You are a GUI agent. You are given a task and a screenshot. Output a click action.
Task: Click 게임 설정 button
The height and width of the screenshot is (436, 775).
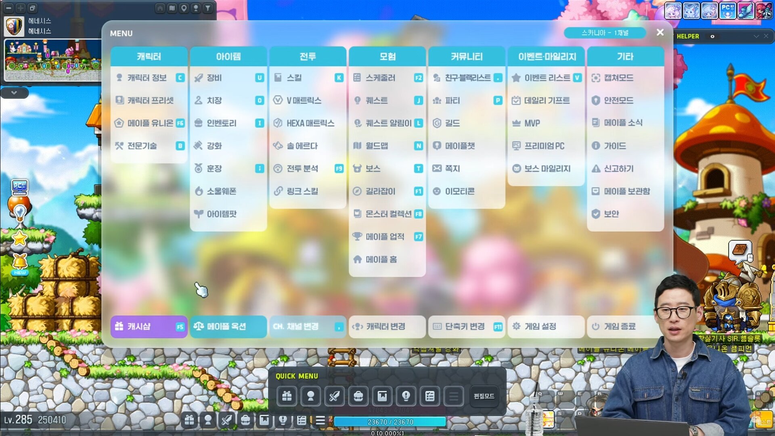[x=546, y=326]
